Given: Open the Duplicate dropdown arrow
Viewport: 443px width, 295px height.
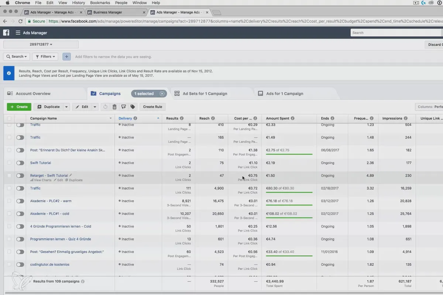Looking at the screenshot, I should coord(66,107).
